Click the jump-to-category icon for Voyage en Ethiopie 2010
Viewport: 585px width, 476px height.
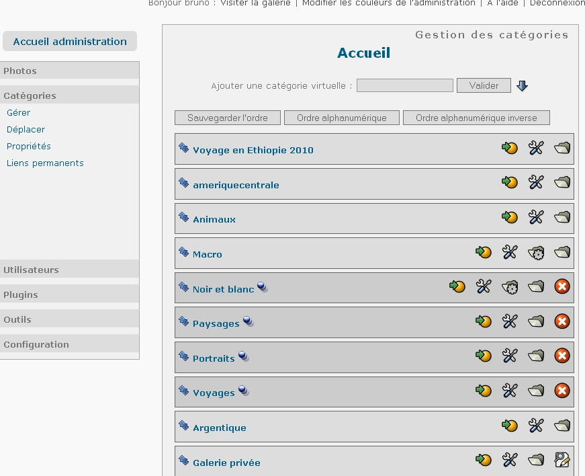click(510, 148)
